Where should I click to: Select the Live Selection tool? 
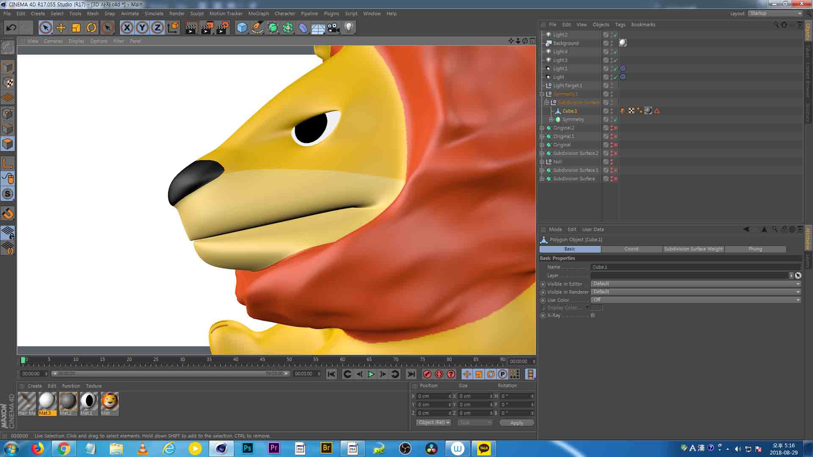45,28
